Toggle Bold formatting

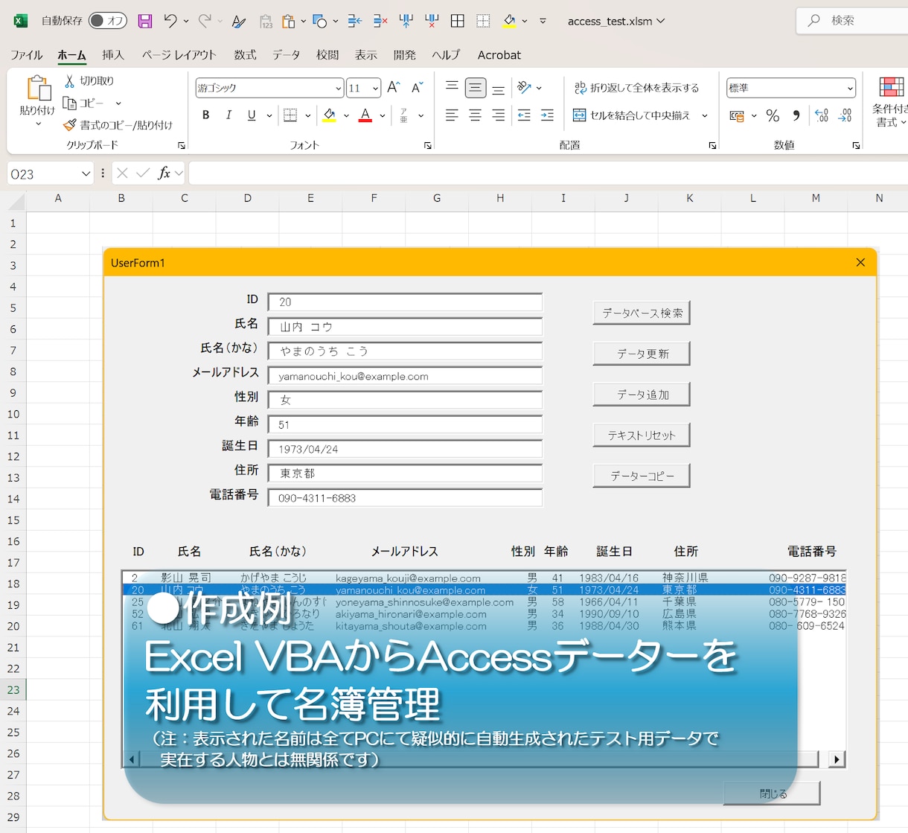(206, 115)
